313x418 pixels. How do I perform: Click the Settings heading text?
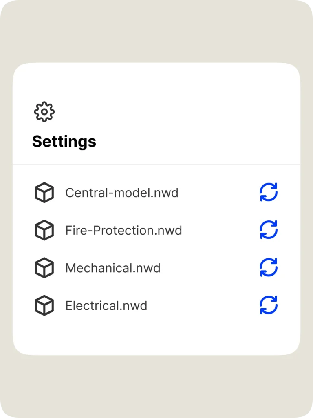pyautogui.click(x=64, y=142)
